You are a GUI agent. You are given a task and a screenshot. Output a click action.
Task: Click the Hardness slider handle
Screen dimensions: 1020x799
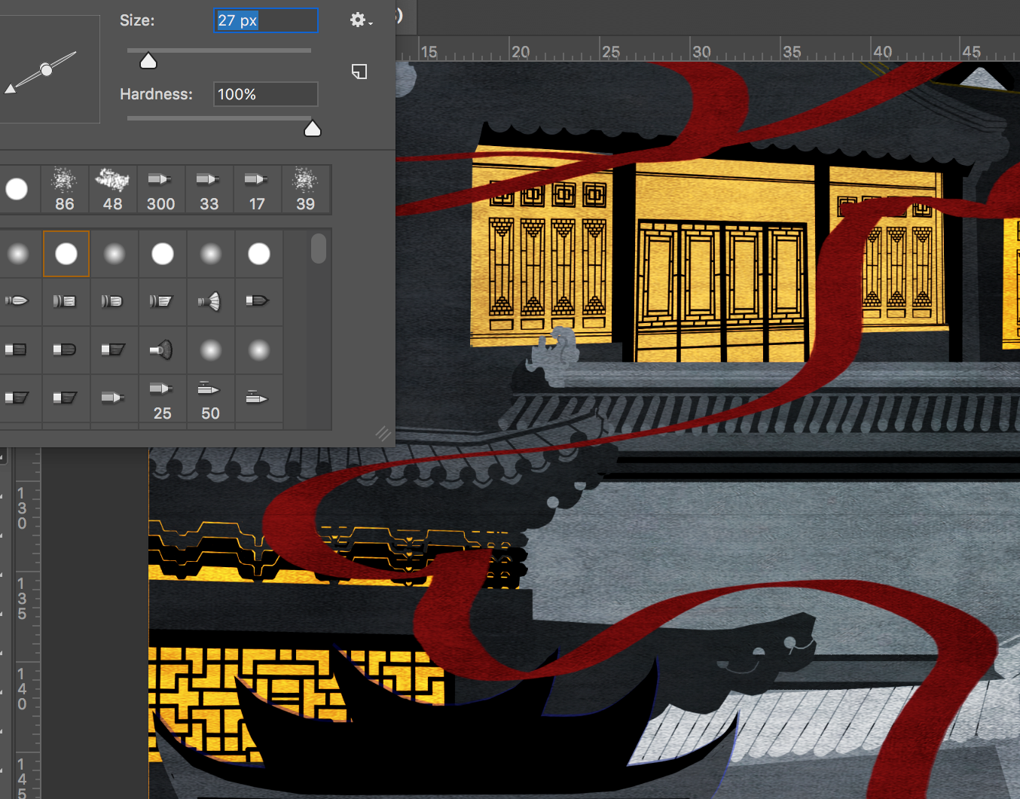(x=312, y=129)
